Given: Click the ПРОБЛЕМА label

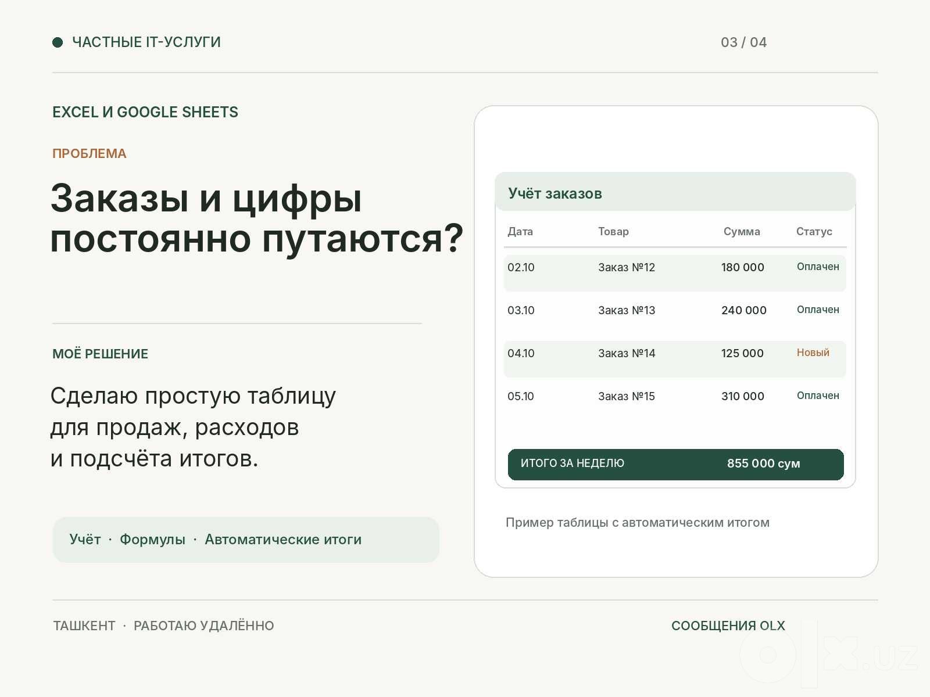Looking at the screenshot, I should [90, 153].
